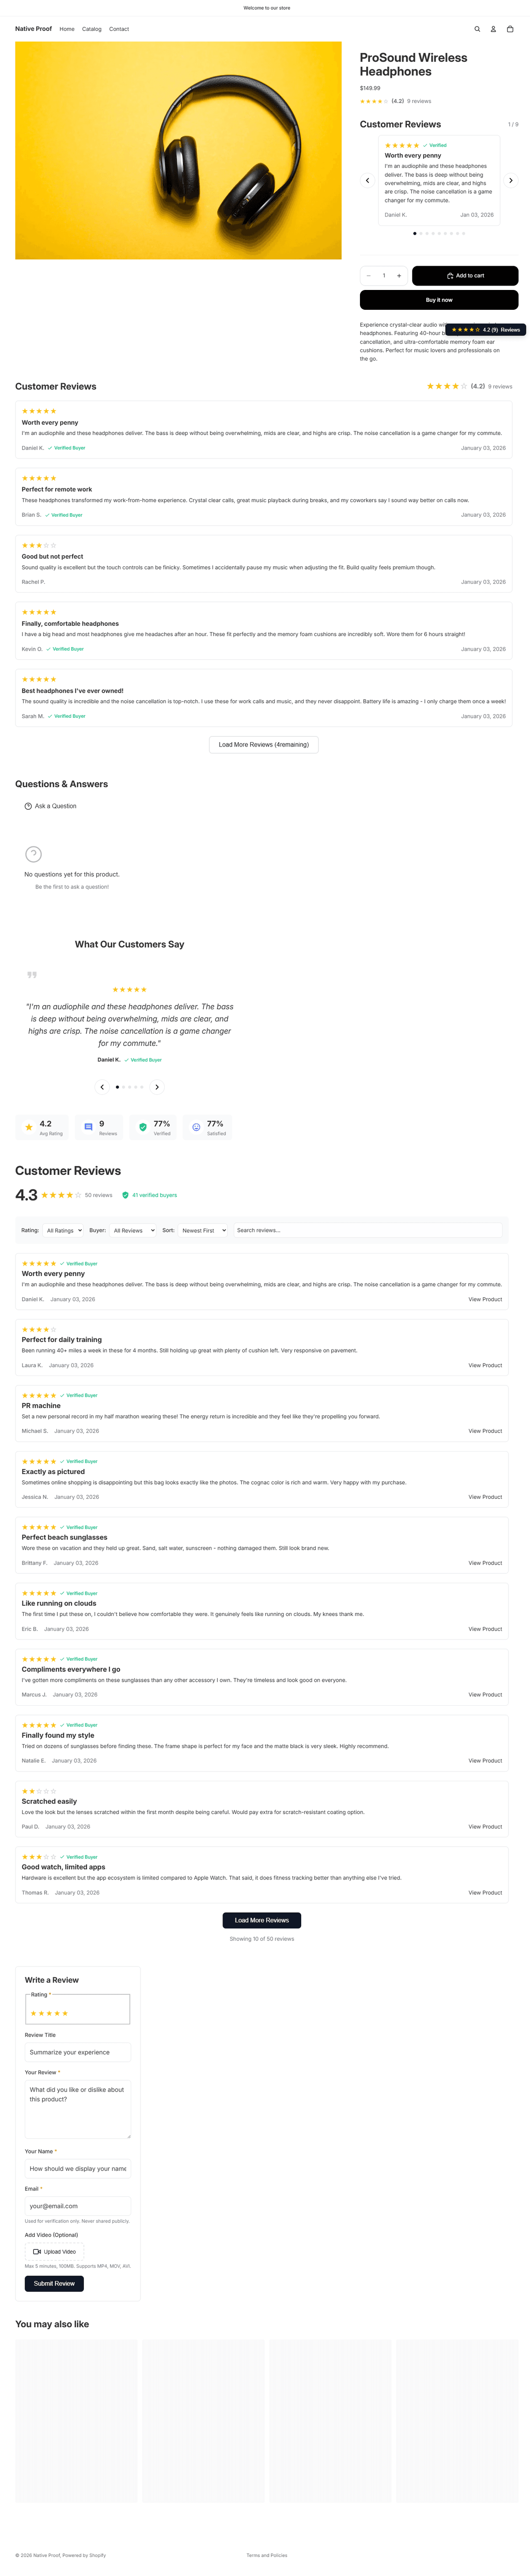530x2576 pixels.
Task: Click the next arrow on the review carousel
Action: coord(511,181)
